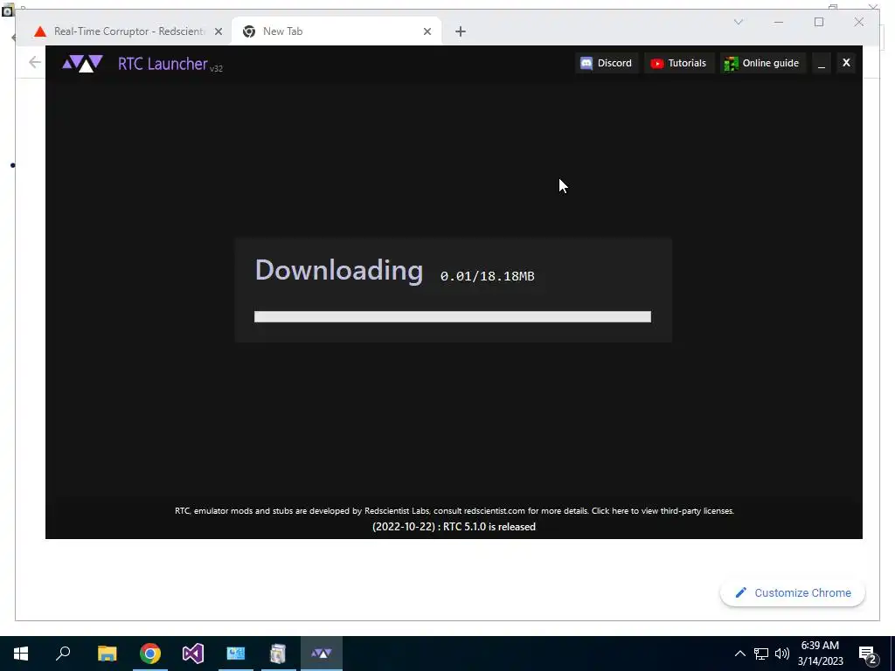Open Visual Studio from the taskbar
Viewport: 895px width, 671px height.
coord(193,654)
